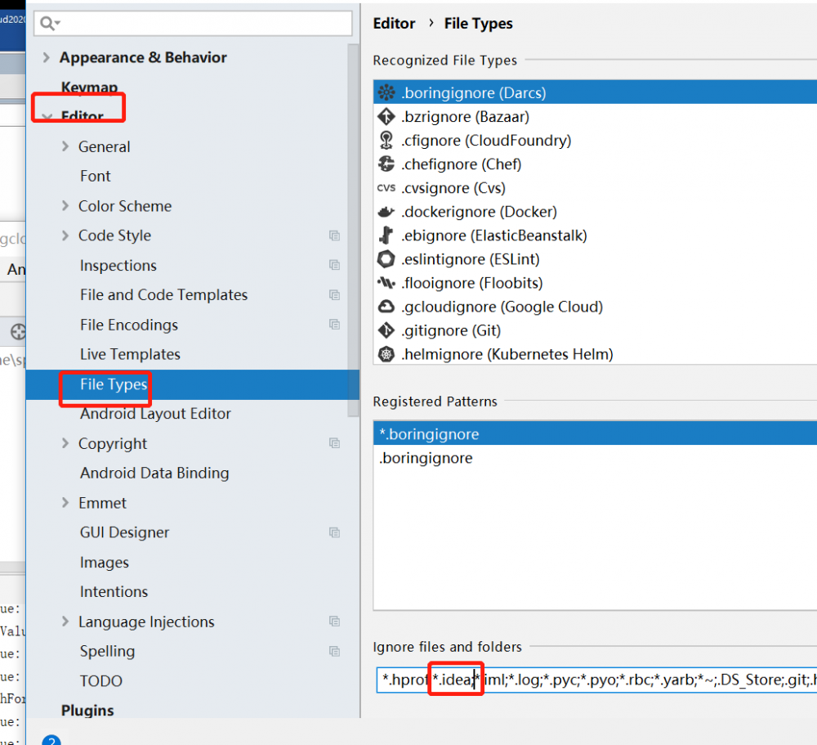The height and width of the screenshot is (745, 817).
Task: Click the Git icon beside .gitignore
Action: coord(386,330)
